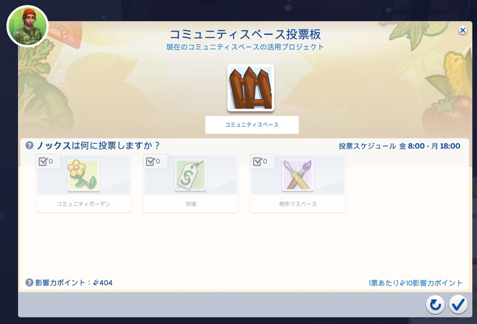
Task: Click the コミュニティスペース投票板 title
Action: pos(245,34)
